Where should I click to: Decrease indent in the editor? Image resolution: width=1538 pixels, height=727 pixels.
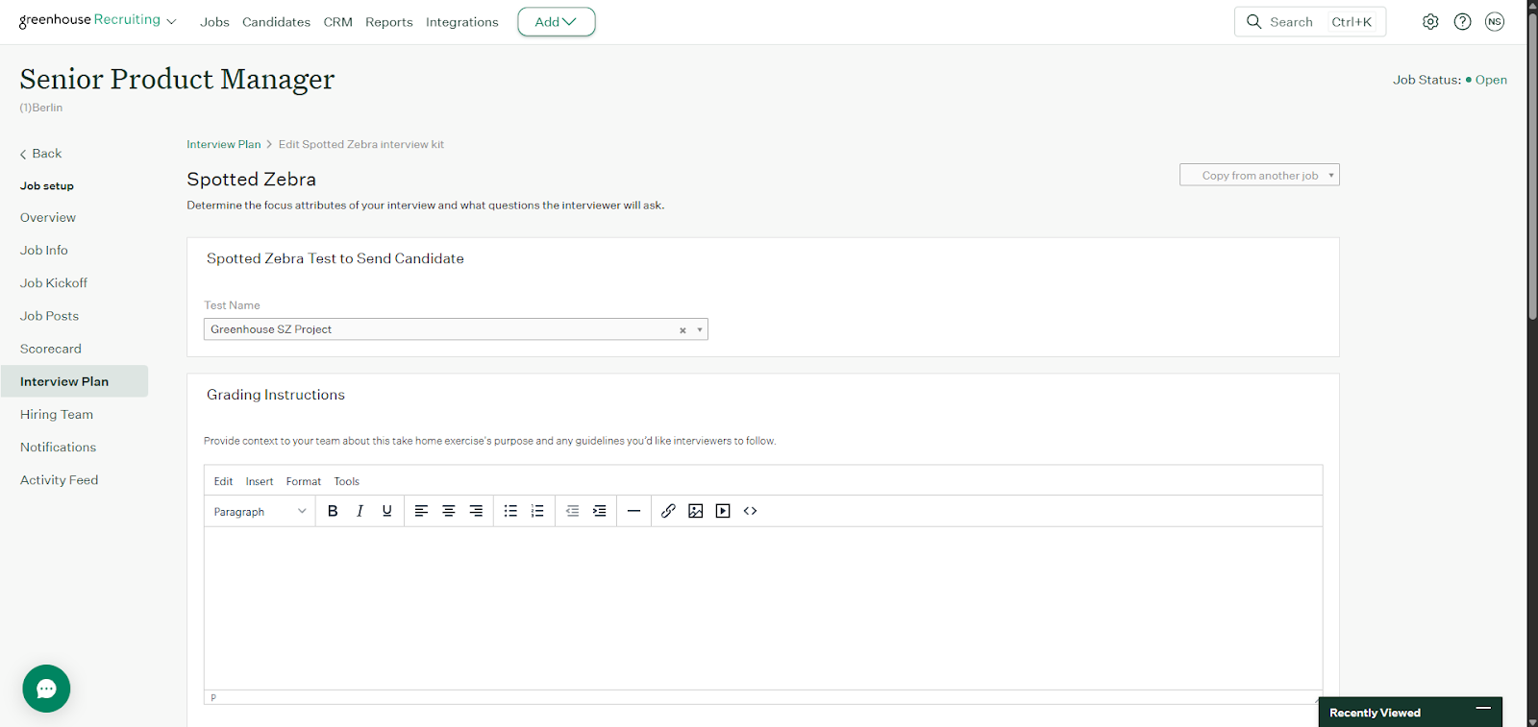pyautogui.click(x=572, y=511)
